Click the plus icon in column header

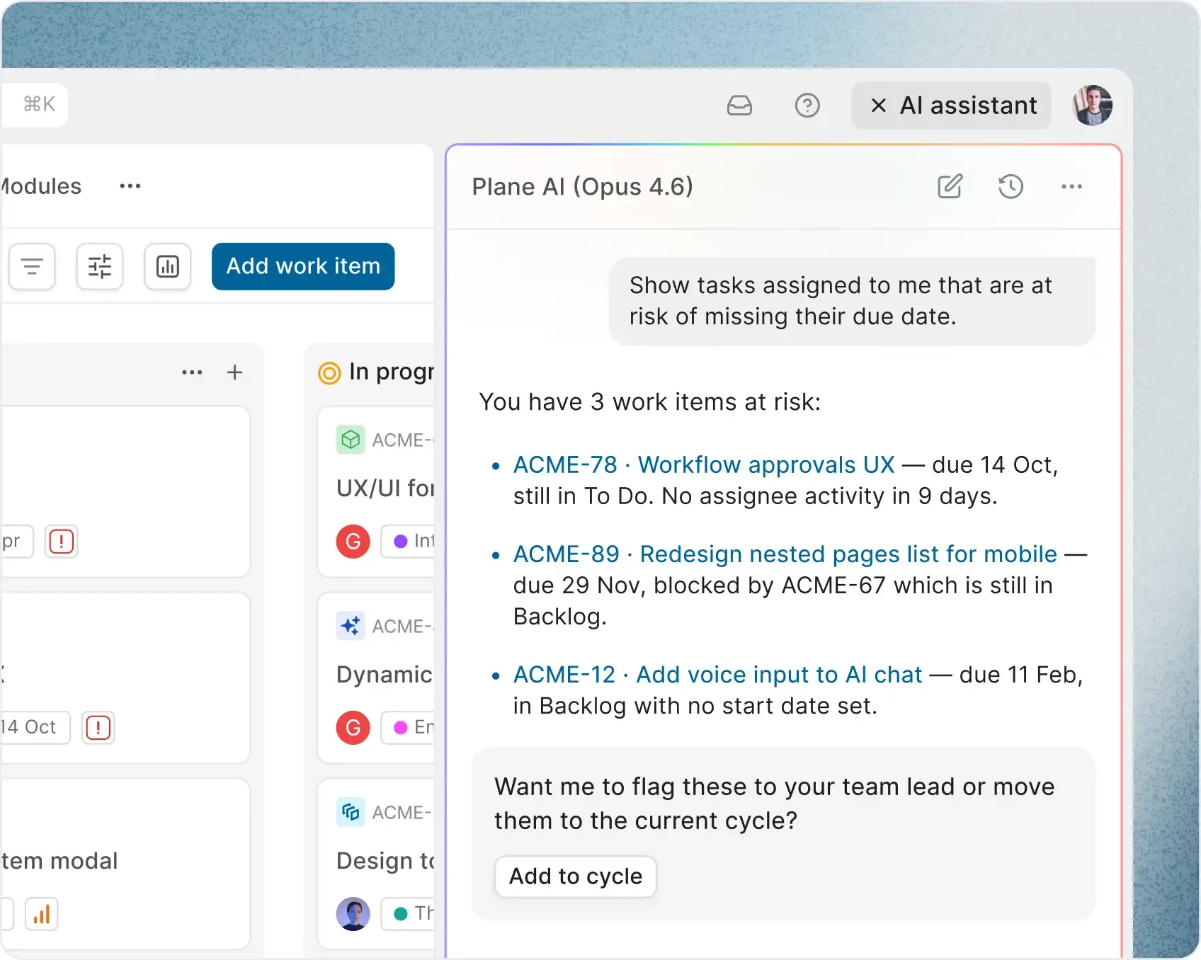pos(234,372)
